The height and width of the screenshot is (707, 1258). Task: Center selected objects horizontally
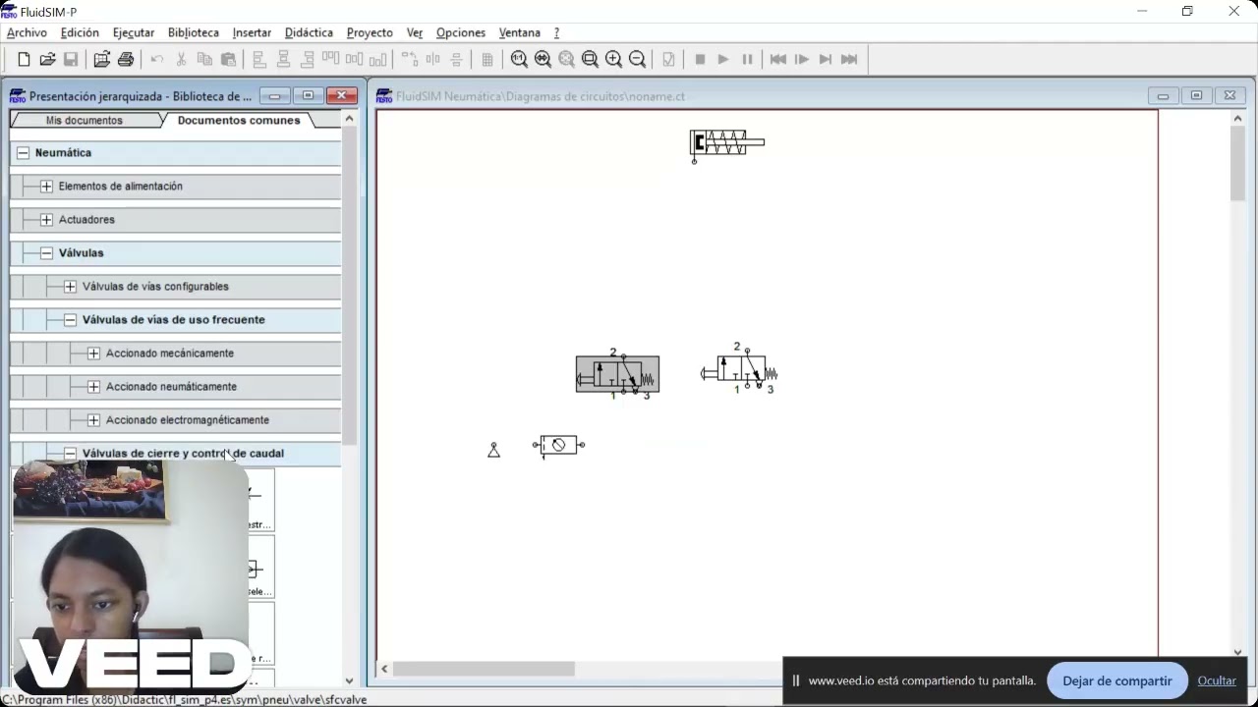pyautogui.click(x=283, y=60)
